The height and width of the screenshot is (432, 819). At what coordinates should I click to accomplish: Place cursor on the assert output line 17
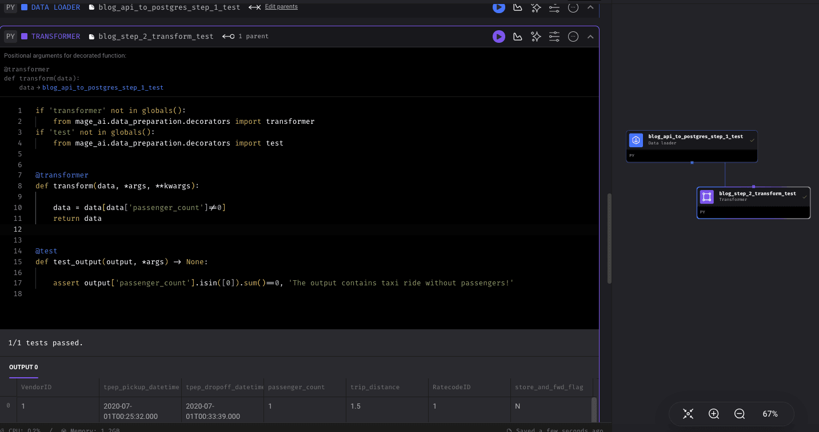click(x=283, y=283)
